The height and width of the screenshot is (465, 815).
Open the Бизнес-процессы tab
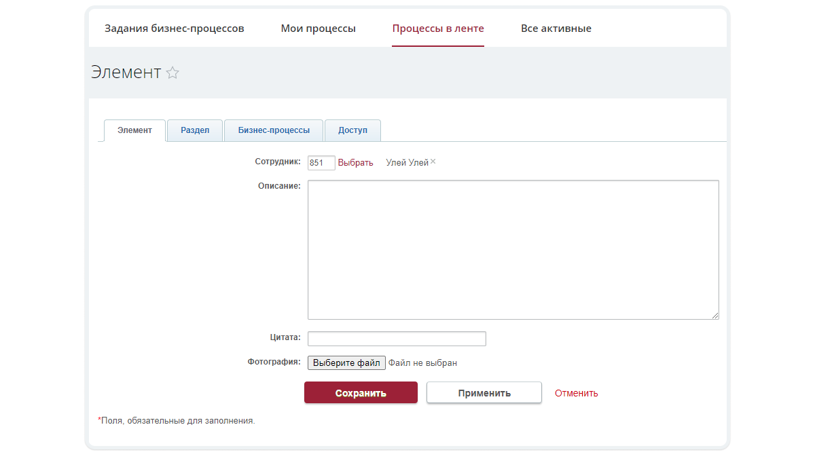[274, 130]
